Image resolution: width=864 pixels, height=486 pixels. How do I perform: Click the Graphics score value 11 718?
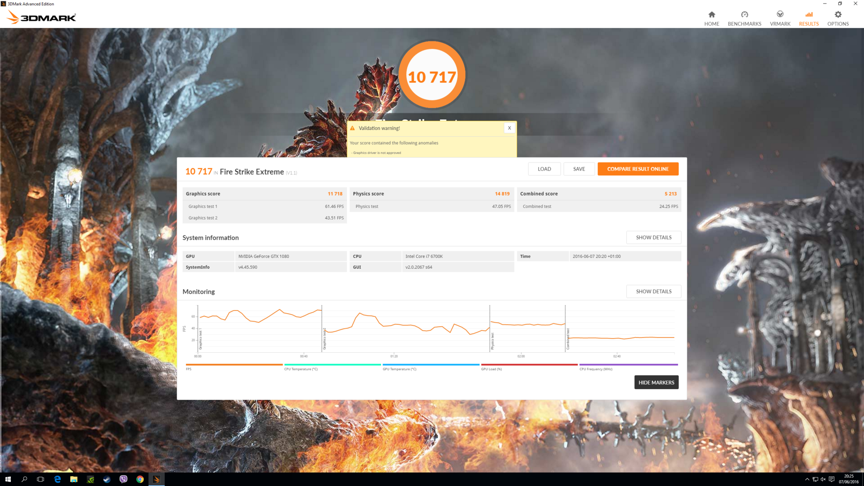click(335, 193)
